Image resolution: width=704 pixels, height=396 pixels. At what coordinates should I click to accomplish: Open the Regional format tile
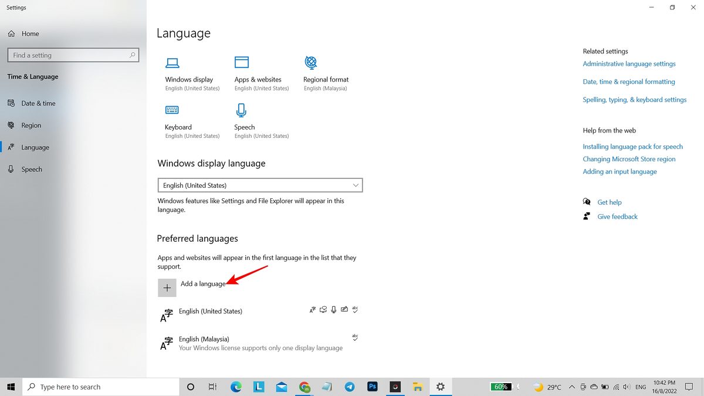click(x=326, y=74)
